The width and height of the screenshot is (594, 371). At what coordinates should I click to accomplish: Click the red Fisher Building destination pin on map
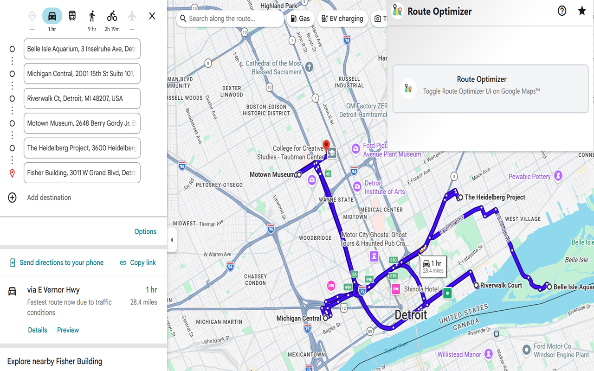tap(326, 145)
